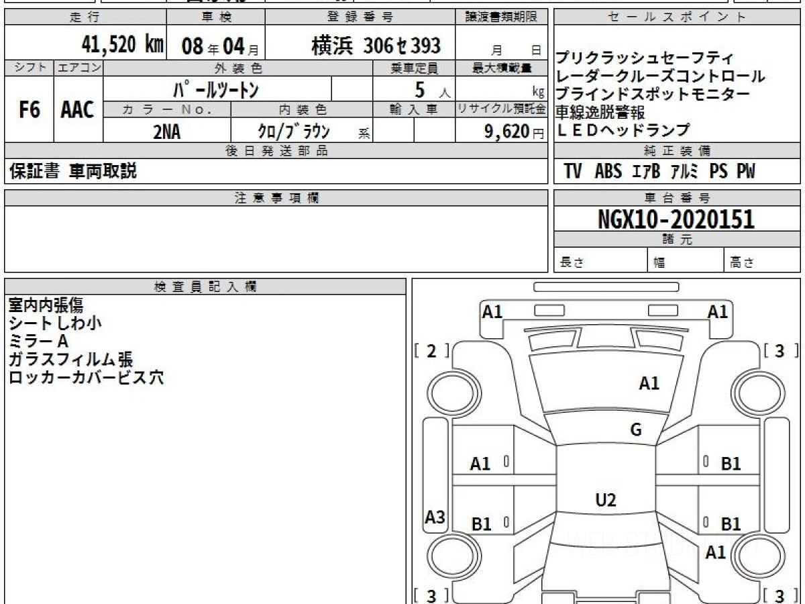Select the 純正装備 header
Image resolution: width=805 pixels, height=604 pixels.
pyautogui.click(x=678, y=151)
